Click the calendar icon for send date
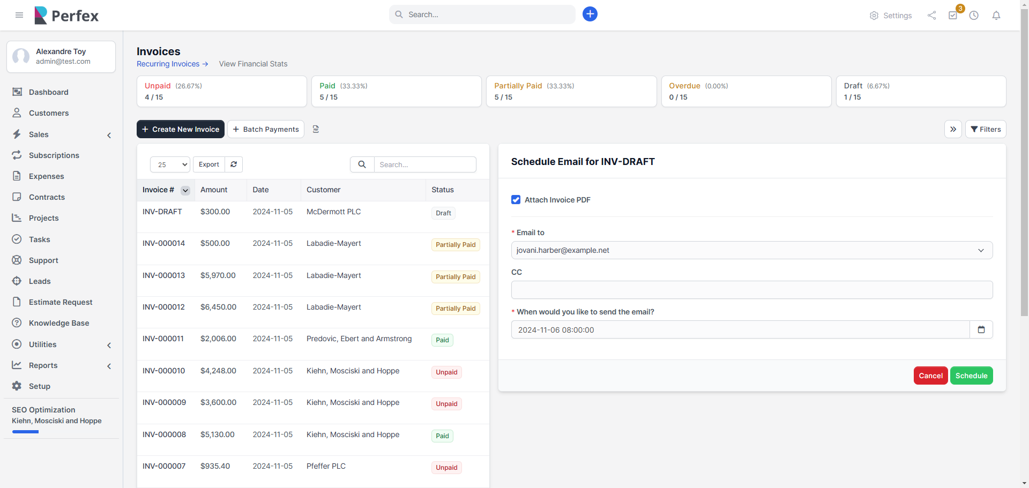Viewport: 1029px width, 488px height. (981, 330)
